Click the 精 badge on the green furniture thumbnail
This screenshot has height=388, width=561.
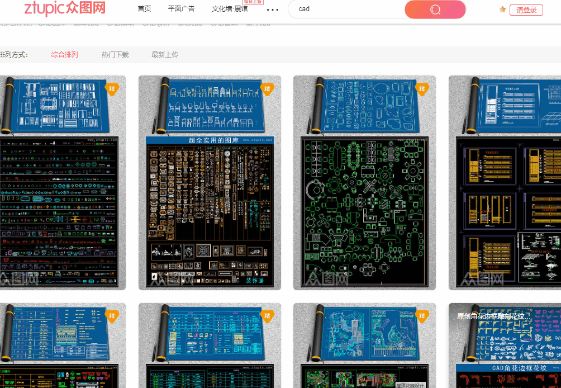pos(422,89)
